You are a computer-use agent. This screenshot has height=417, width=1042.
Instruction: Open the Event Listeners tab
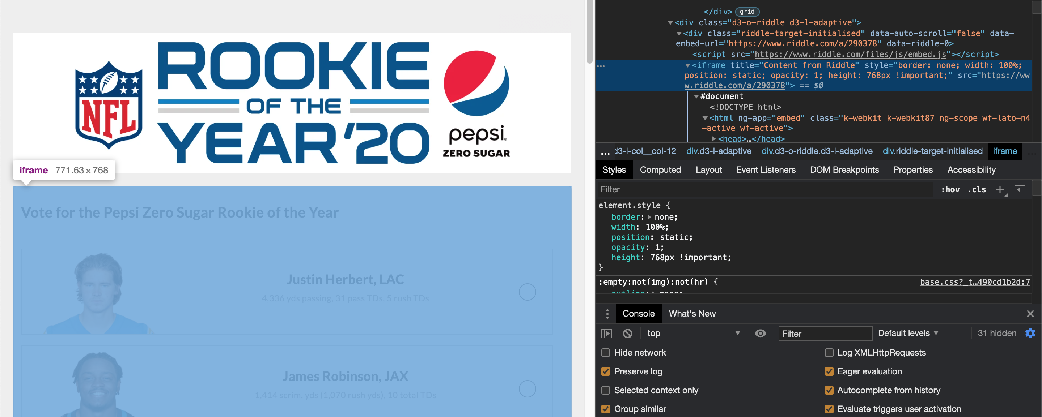tap(765, 170)
